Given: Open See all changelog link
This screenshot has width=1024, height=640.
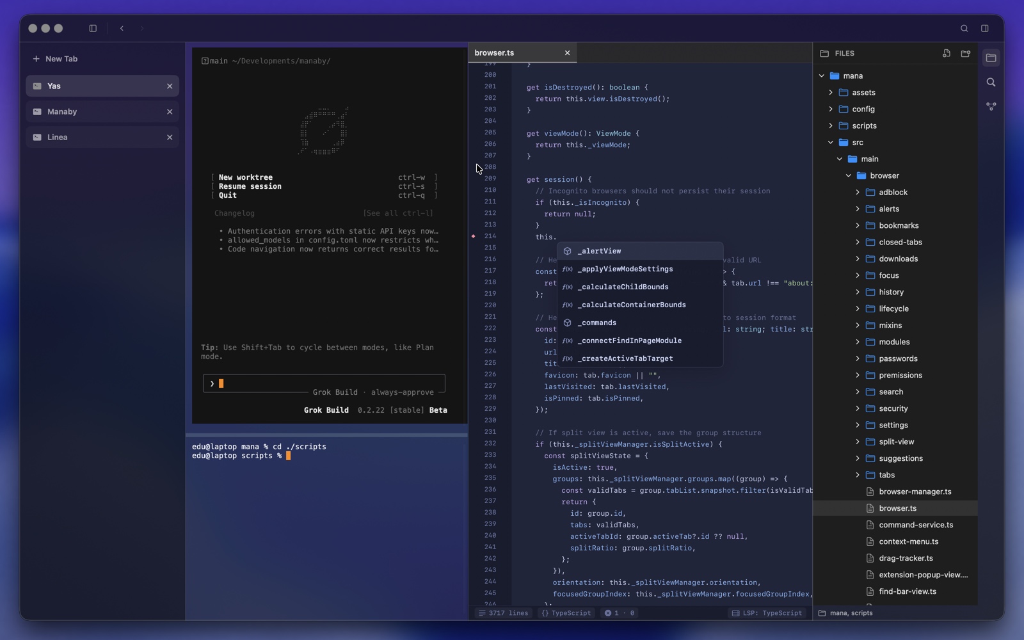Looking at the screenshot, I should [x=398, y=213].
